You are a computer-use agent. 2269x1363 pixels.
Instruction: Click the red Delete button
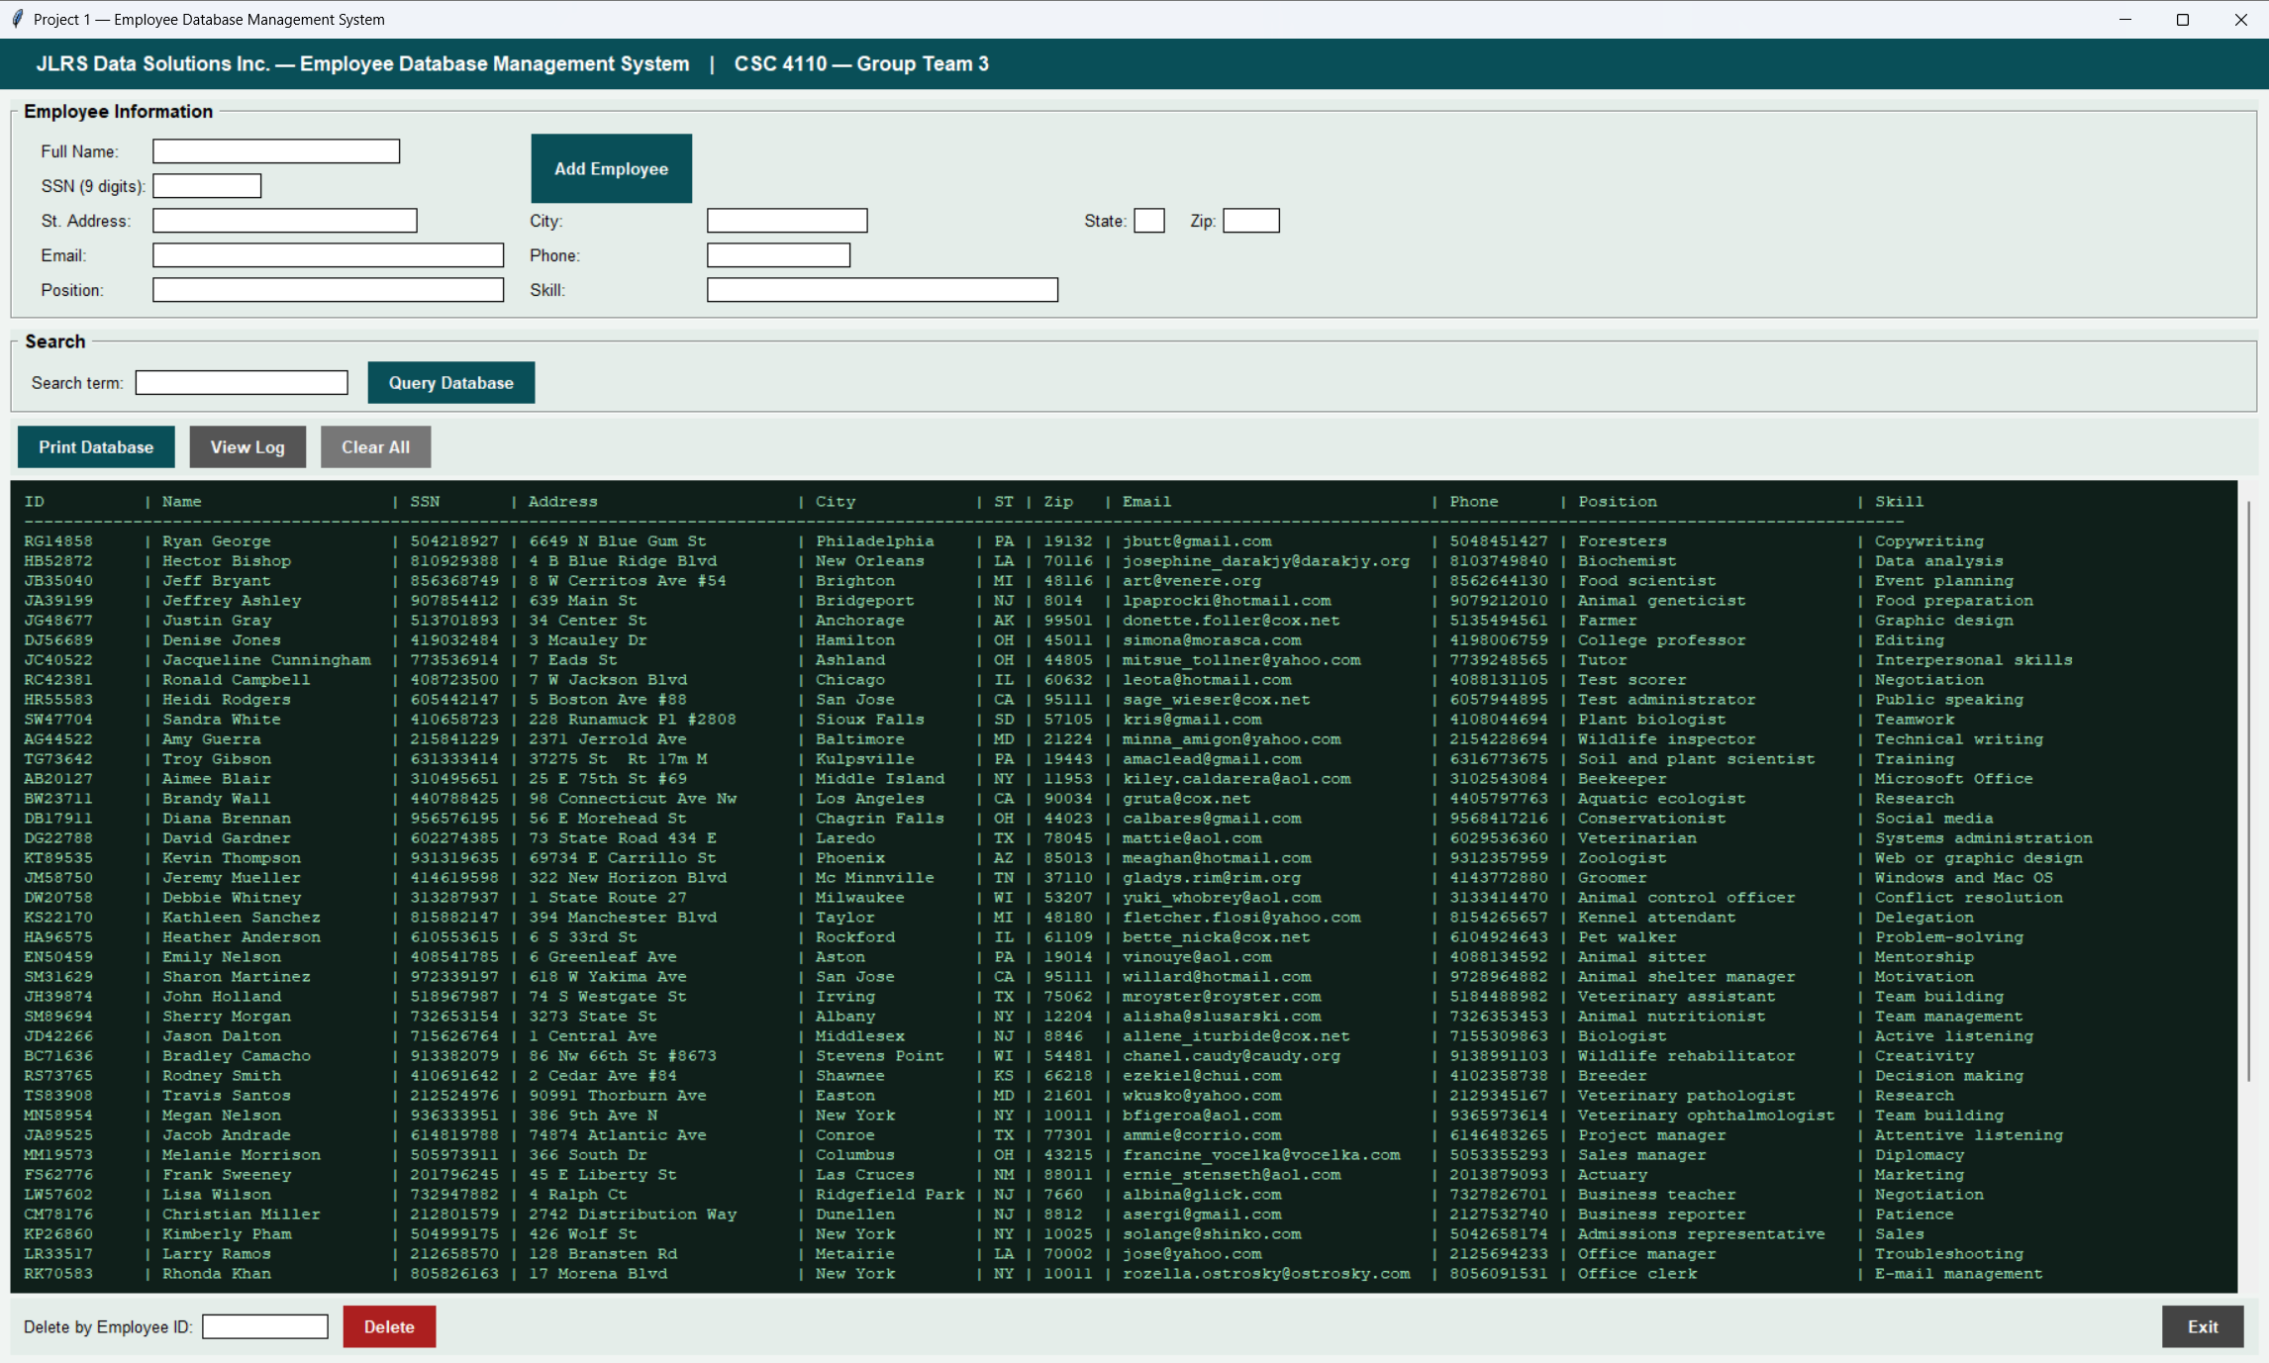tap(388, 1326)
